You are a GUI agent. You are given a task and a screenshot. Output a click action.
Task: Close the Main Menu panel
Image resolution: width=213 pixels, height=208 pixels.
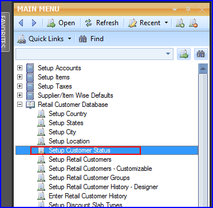tap(202, 10)
